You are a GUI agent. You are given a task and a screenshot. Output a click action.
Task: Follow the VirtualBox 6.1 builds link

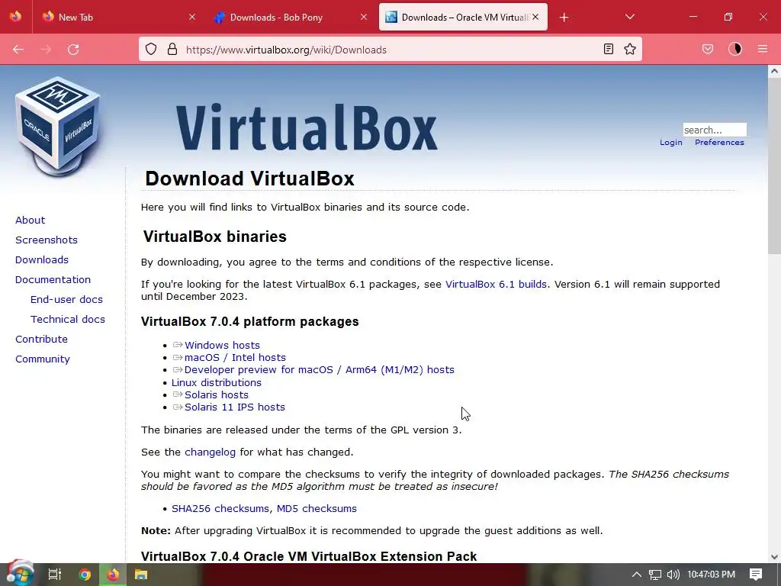[x=496, y=284]
